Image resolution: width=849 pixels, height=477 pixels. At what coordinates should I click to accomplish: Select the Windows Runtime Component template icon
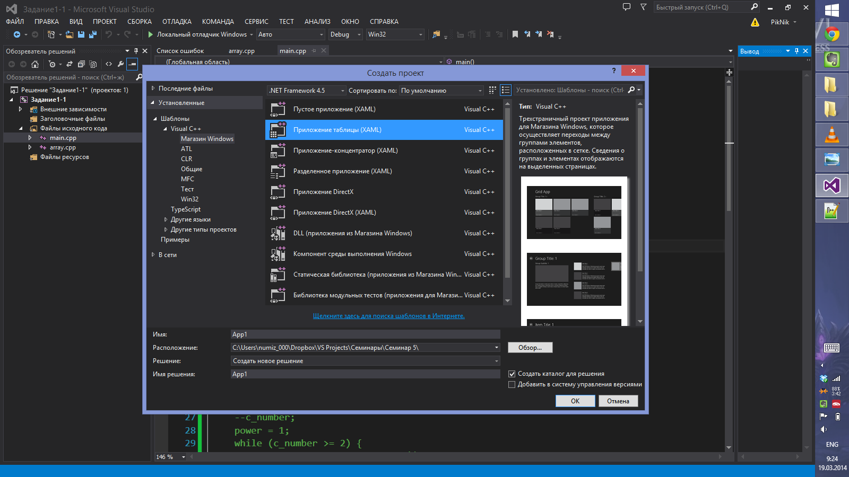(278, 254)
